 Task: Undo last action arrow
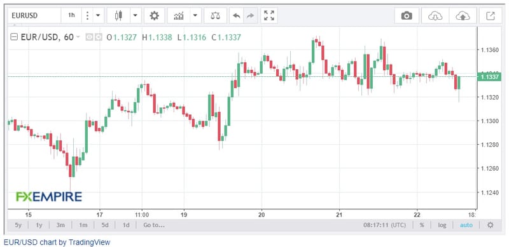tap(236, 15)
